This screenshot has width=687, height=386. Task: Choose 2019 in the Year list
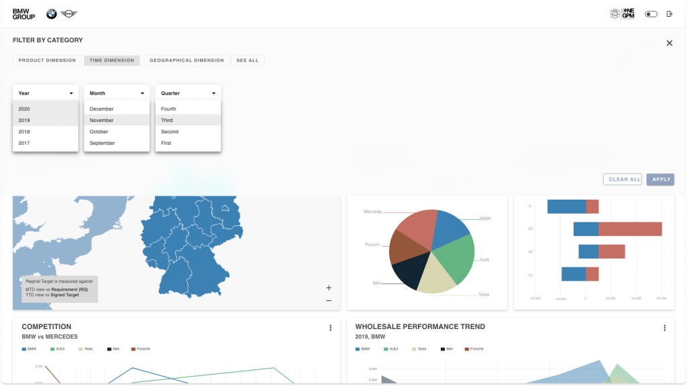46,121
